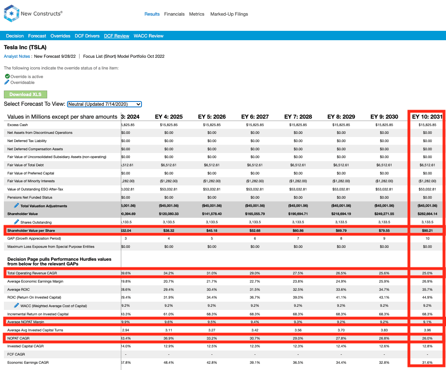The image size is (446, 370).
Task: Click the 26.0% NOPAT CAGR cell
Action: pyautogui.click(x=427, y=338)
